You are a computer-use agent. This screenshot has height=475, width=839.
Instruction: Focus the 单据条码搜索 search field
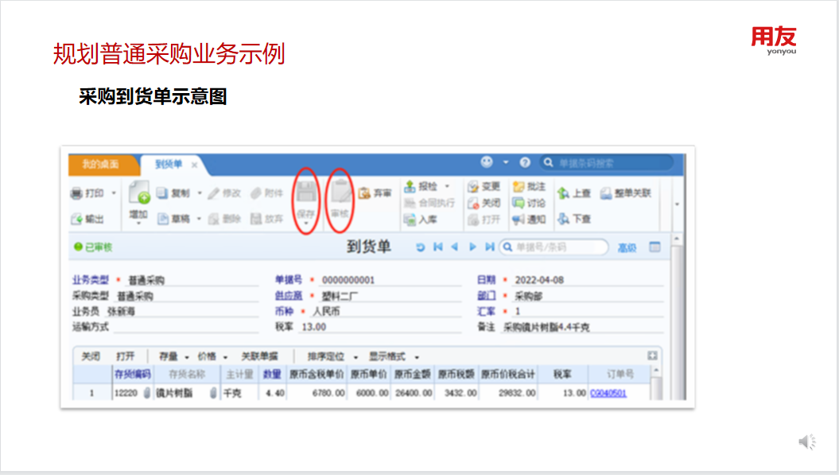[x=608, y=163]
